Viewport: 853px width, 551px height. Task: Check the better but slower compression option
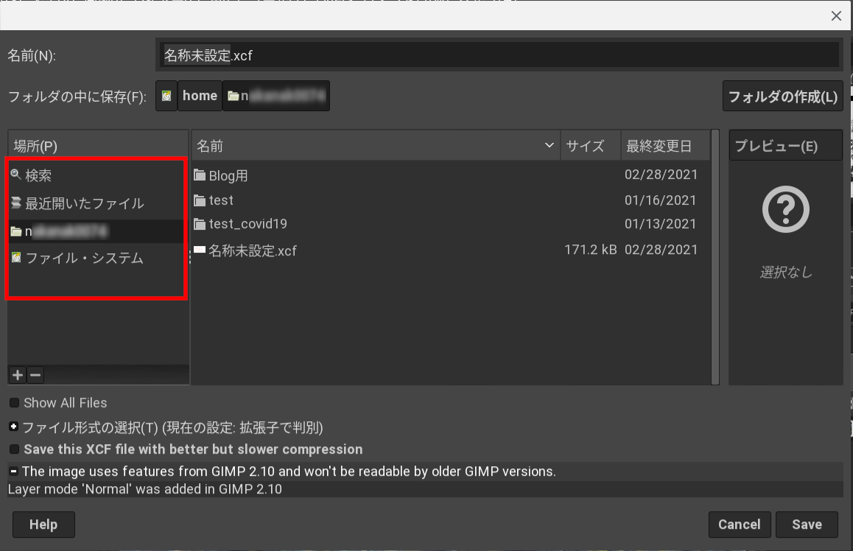tap(13, 449)
